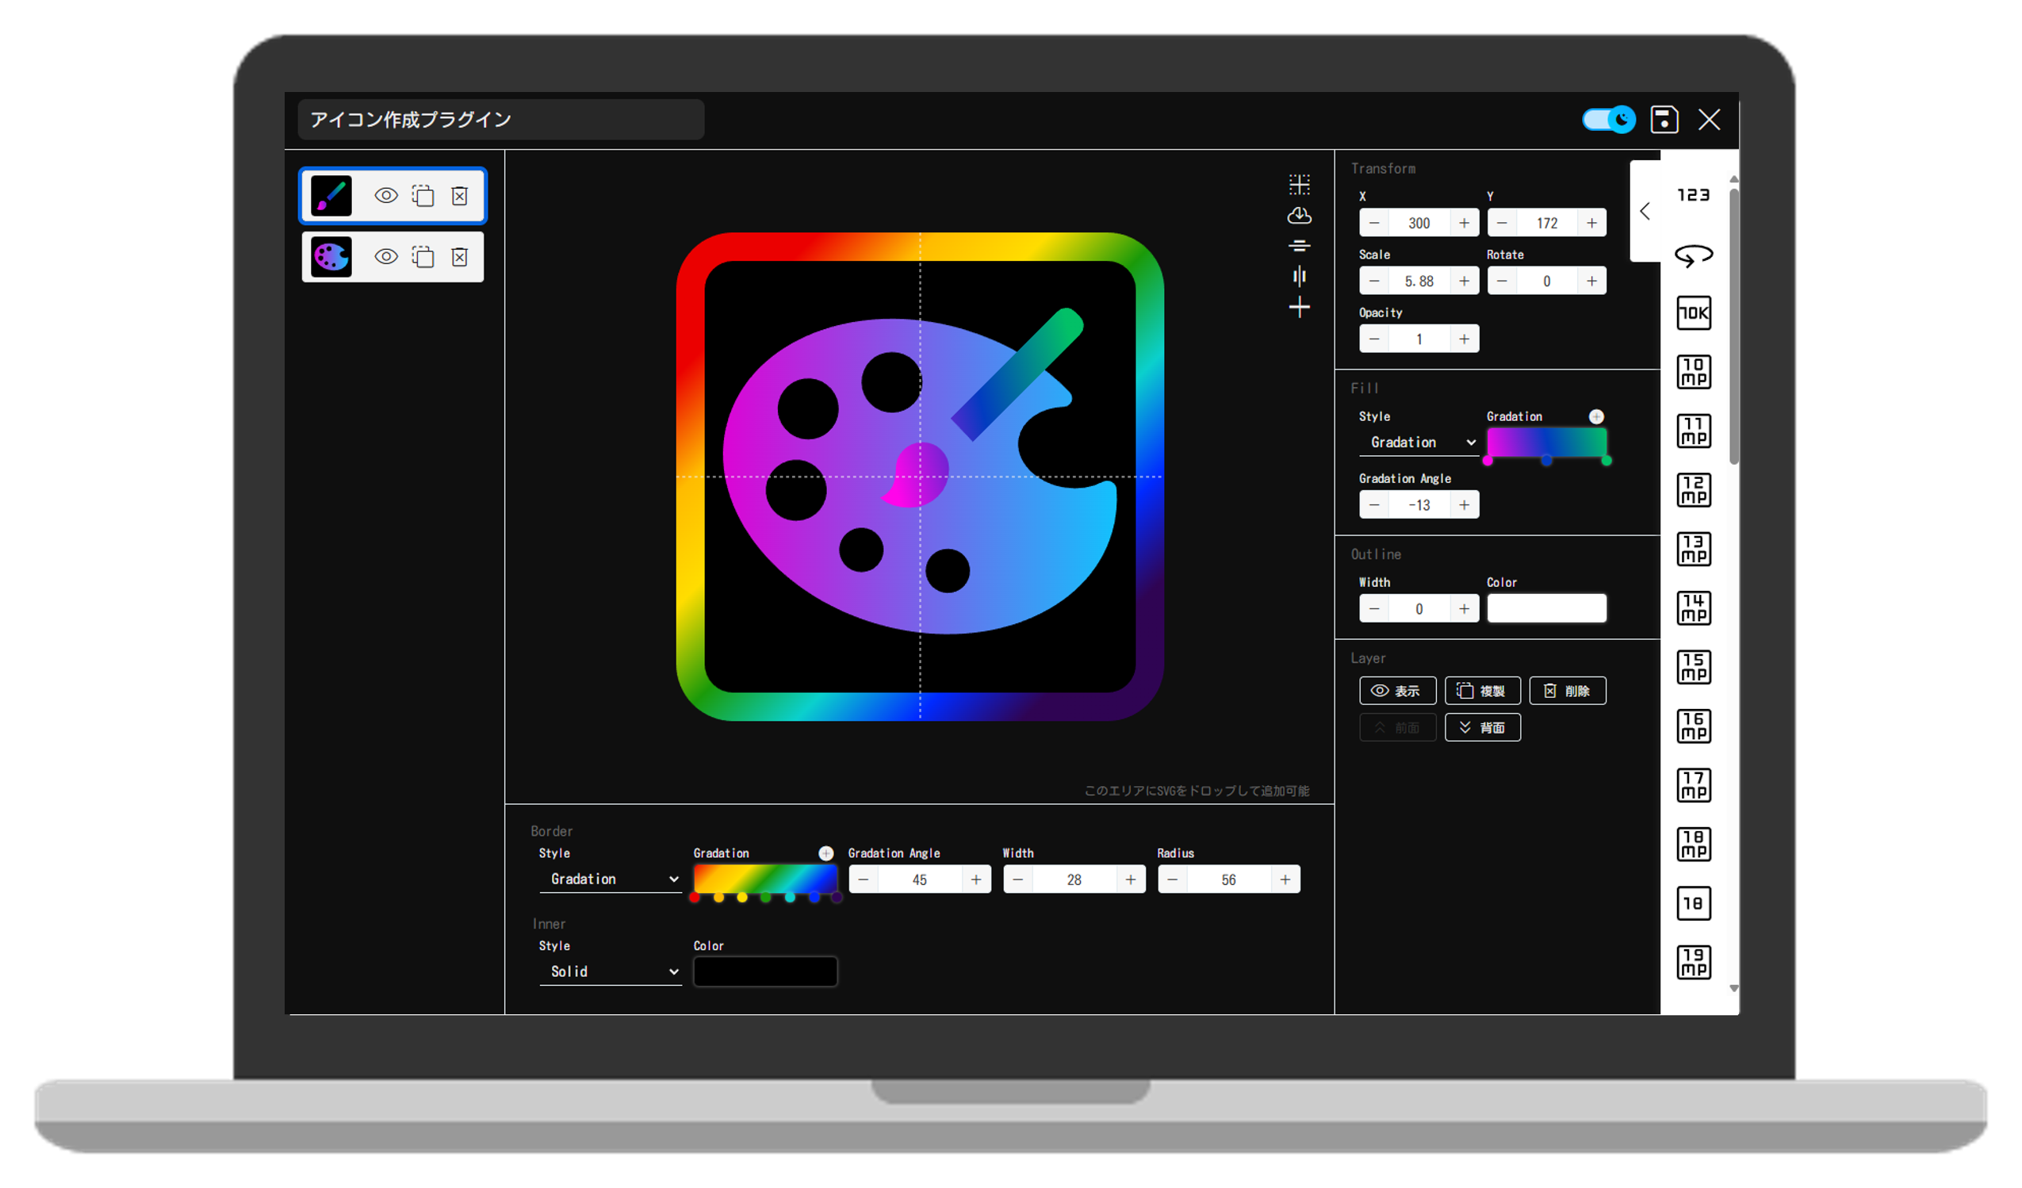Click the 背面 send backward button
Screen dimensions: 2022x1188
tap(1482, 727)
